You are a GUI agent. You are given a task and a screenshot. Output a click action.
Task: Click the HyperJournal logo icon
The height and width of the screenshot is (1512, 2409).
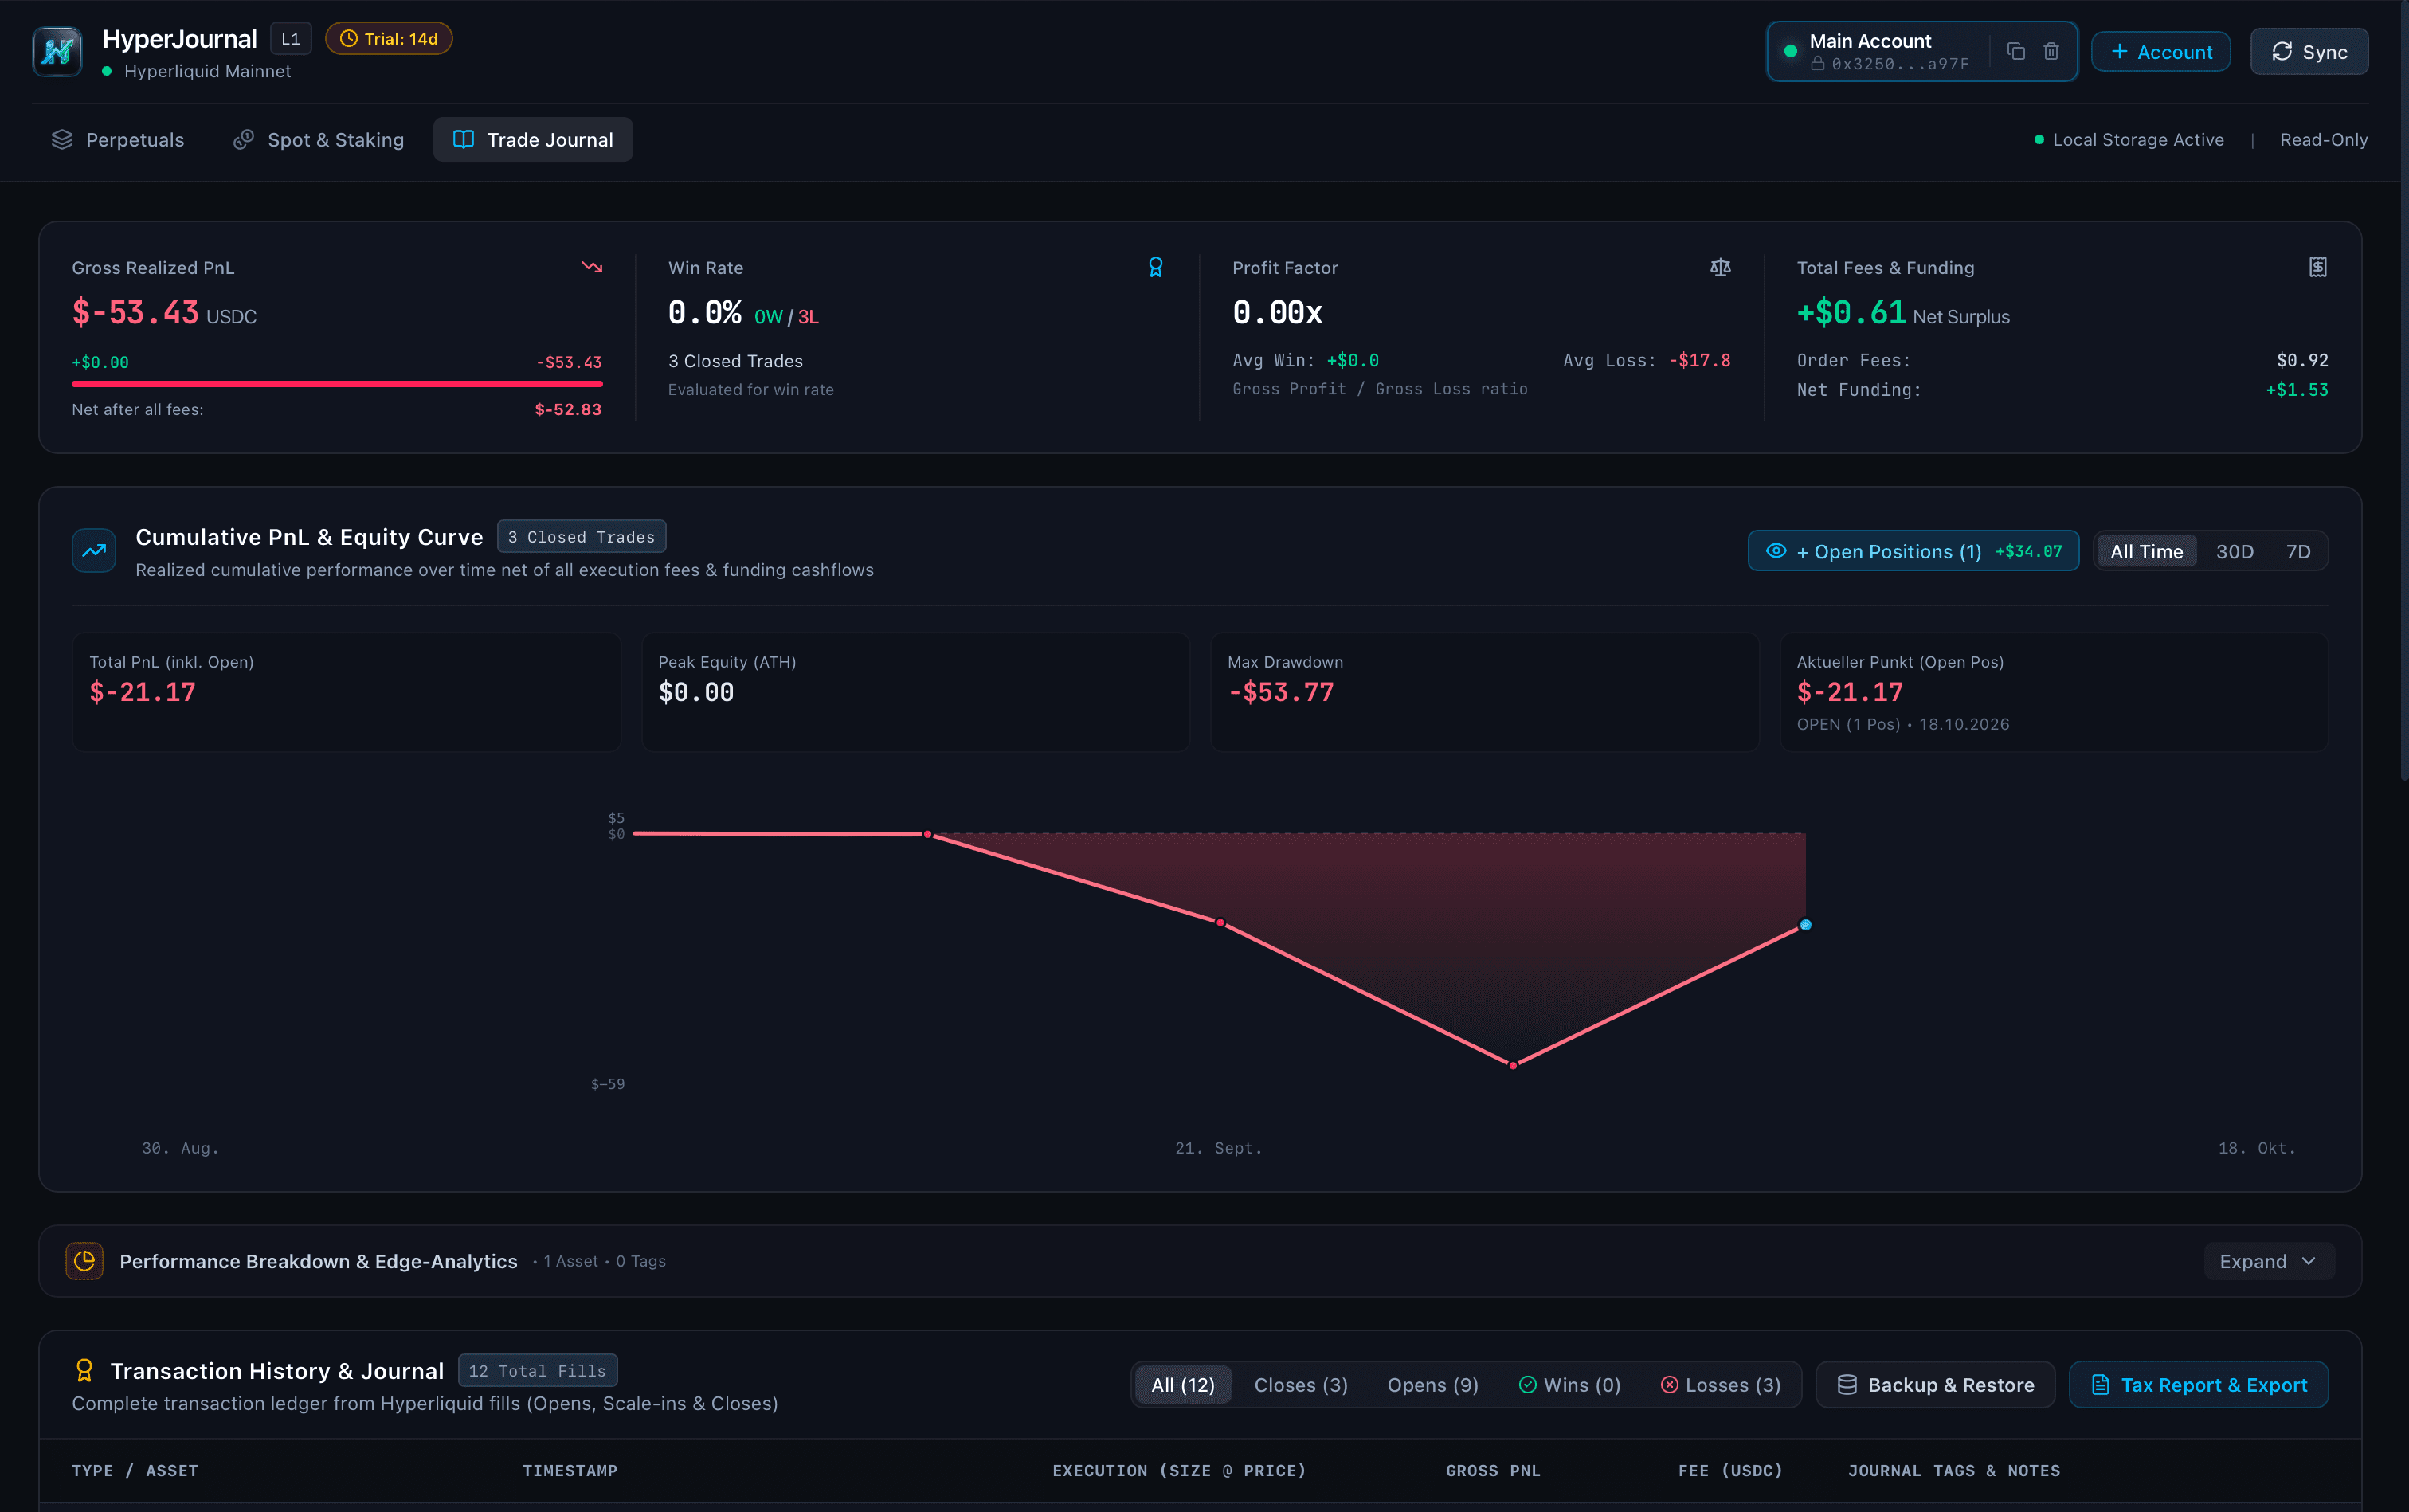57,52
